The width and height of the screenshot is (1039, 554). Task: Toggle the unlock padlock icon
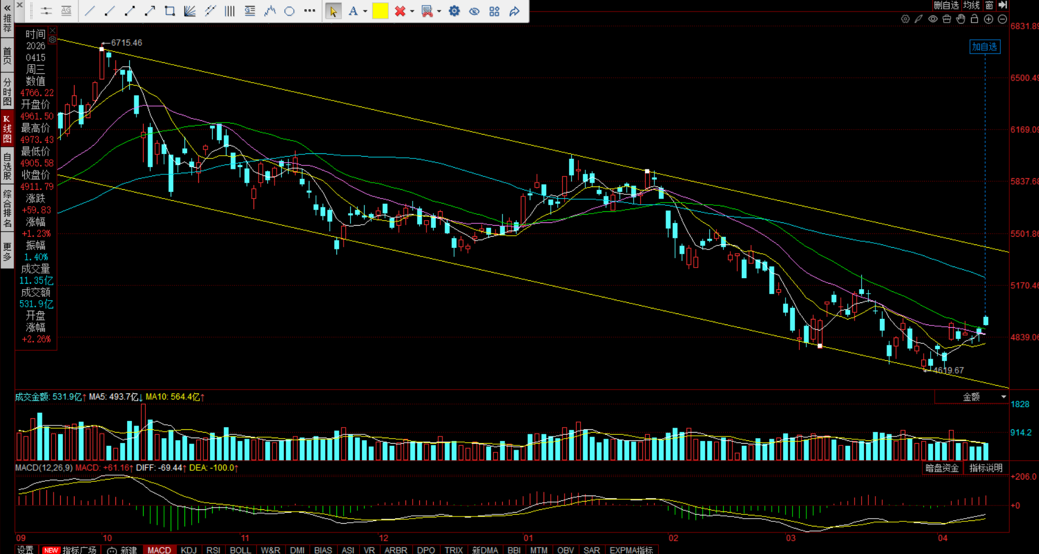(x=974, y=19)
